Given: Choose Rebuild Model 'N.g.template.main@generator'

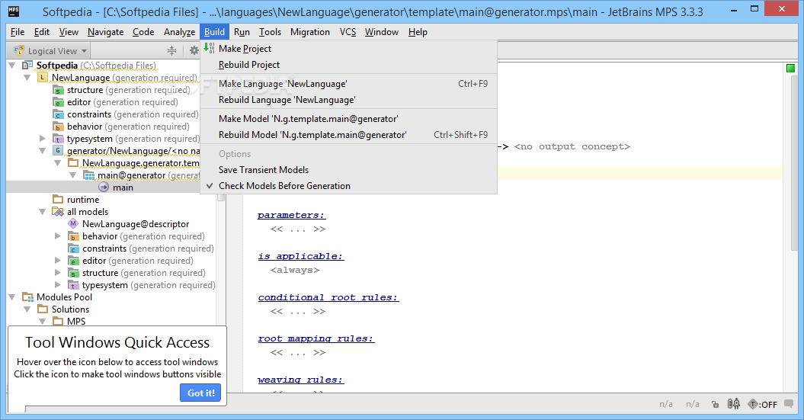Looking at the screenshot, I should tap(312, 135).
